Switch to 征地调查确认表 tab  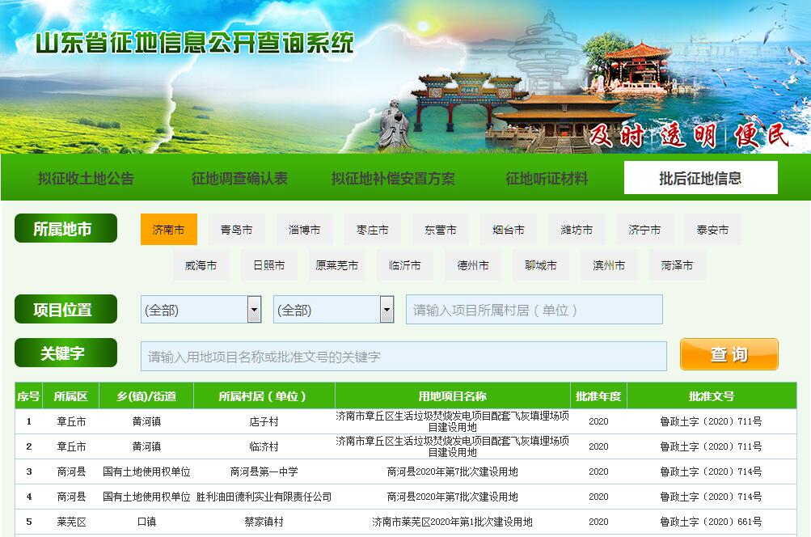[239, 179]
